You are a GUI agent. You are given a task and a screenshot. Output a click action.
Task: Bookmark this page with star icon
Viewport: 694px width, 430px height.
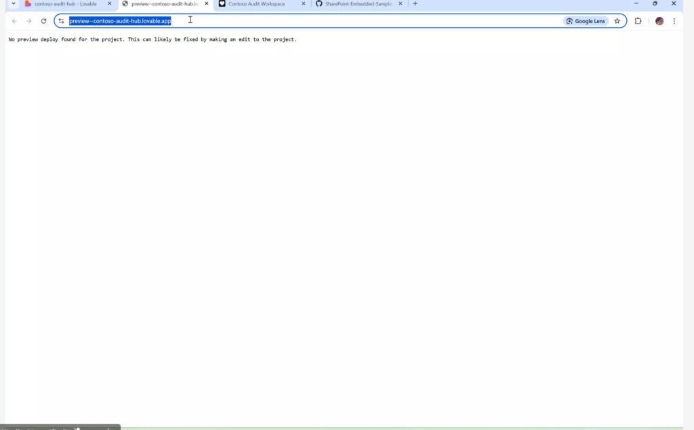pos(617,21)
